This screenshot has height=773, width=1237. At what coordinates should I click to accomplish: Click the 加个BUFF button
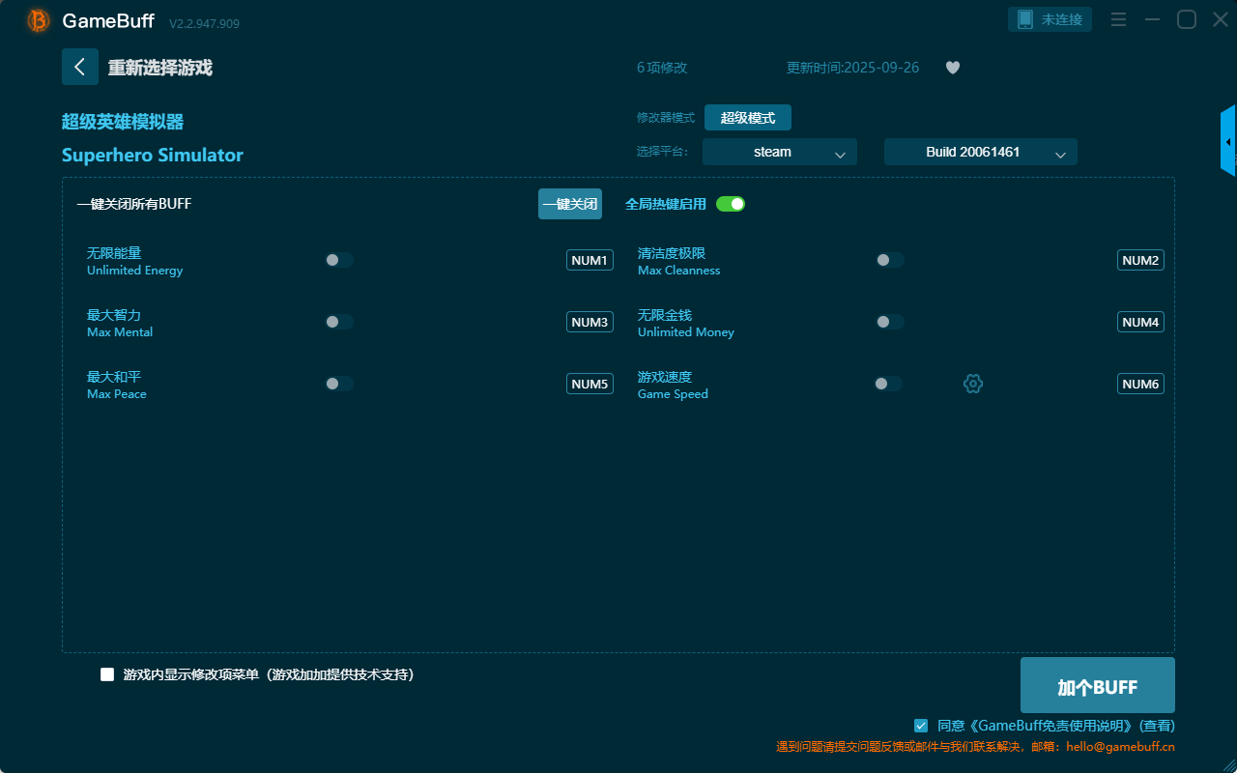1097,686
